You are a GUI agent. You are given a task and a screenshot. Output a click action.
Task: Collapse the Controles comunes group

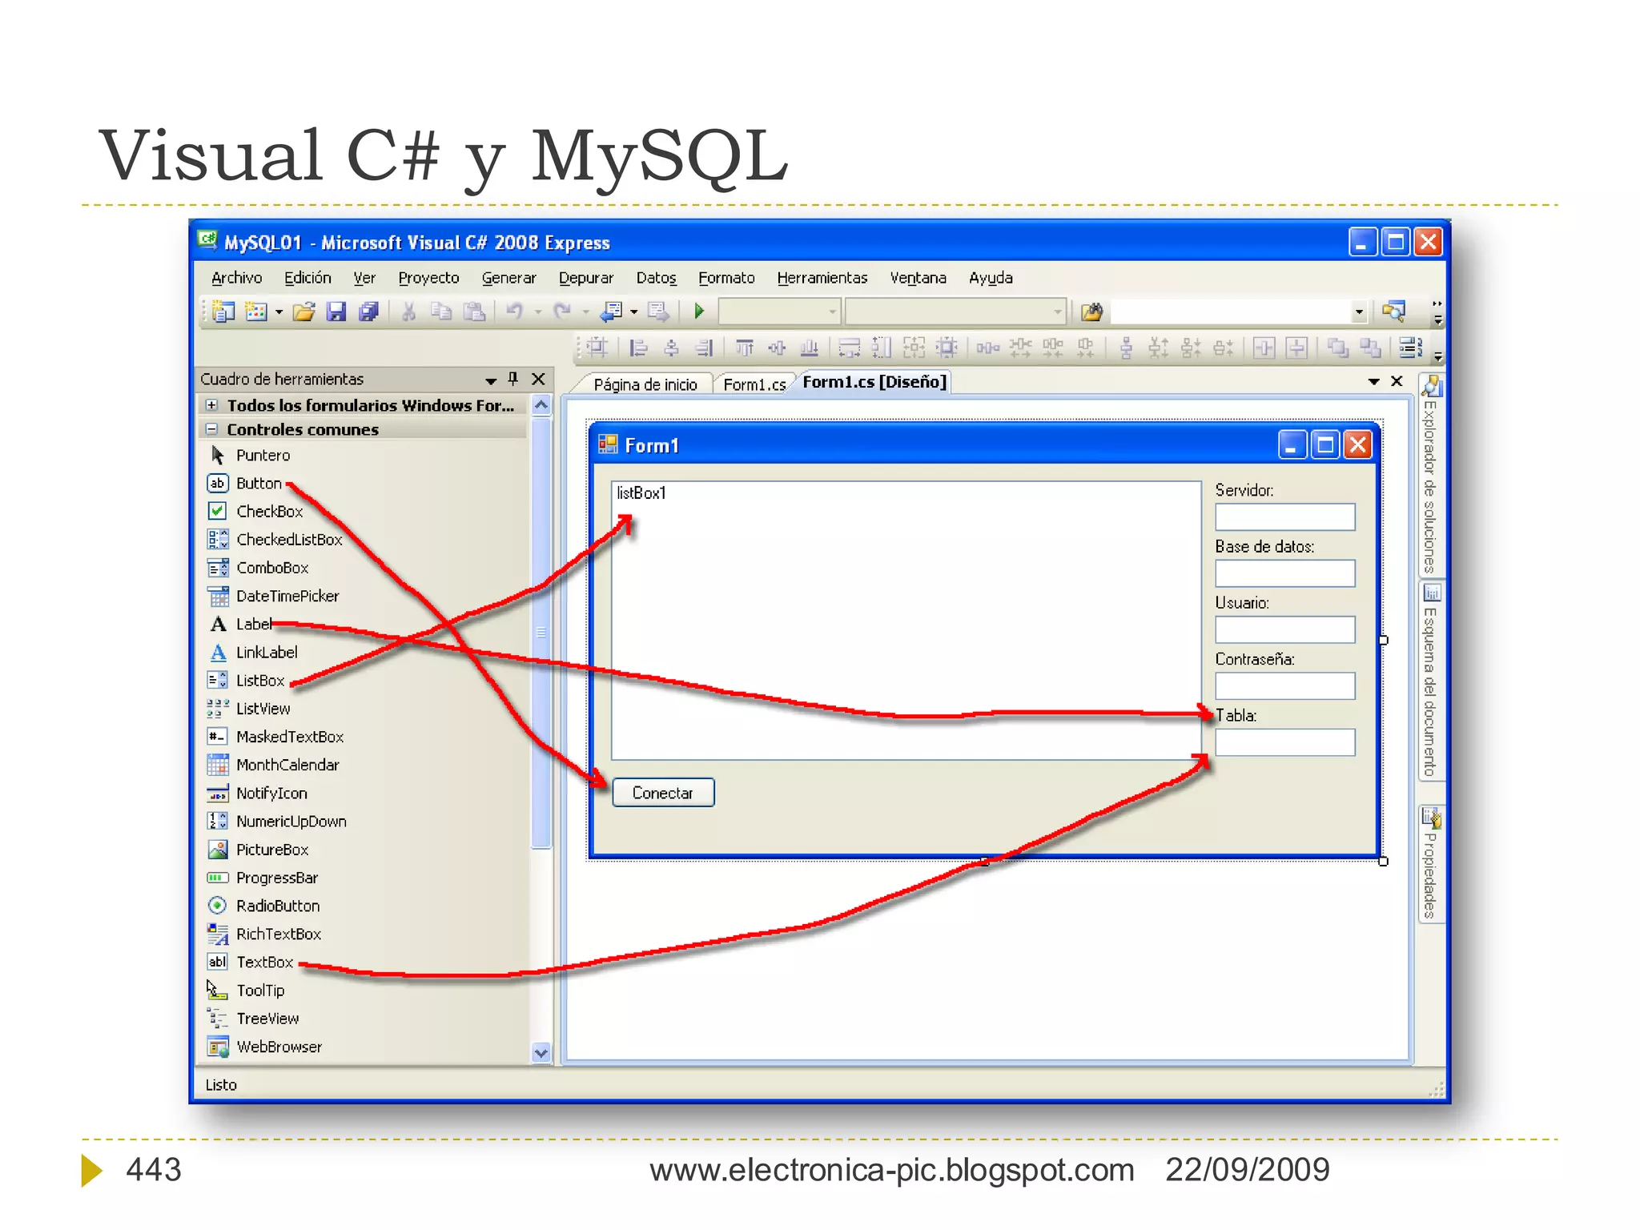pos(211,429)
